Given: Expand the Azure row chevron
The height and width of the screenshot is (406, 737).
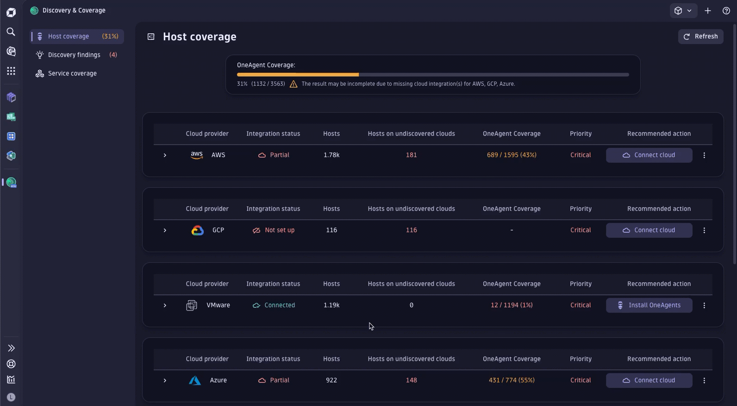Looking at the screenshot, I should pyautogui.click(x=165, y=381).
